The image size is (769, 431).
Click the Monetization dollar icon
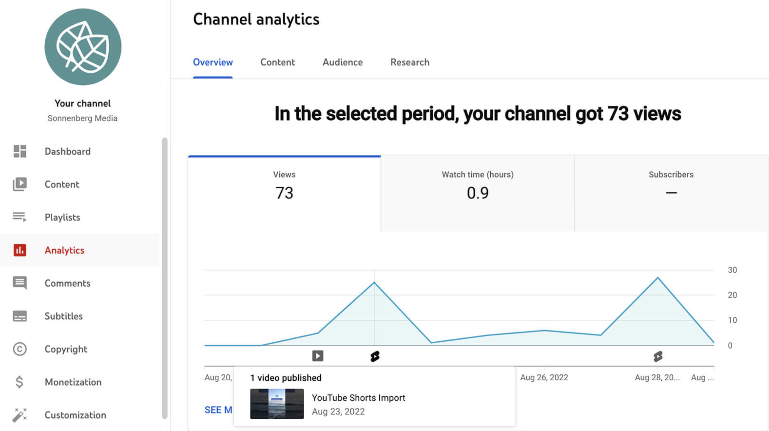[x=19, y=382]
